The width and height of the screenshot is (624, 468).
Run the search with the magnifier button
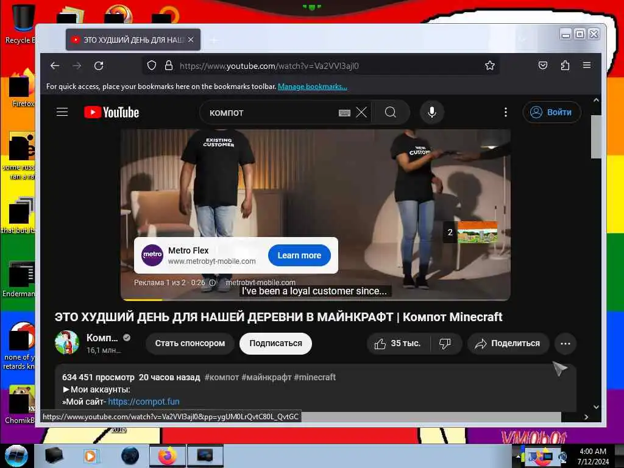pyautogui.click(x=391, y=113)
